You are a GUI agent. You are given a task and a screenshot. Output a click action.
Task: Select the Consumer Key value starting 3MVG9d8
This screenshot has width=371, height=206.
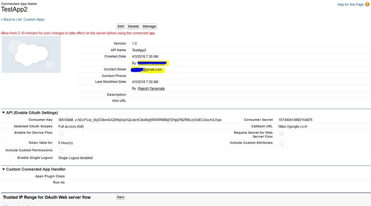pos(140,120)
